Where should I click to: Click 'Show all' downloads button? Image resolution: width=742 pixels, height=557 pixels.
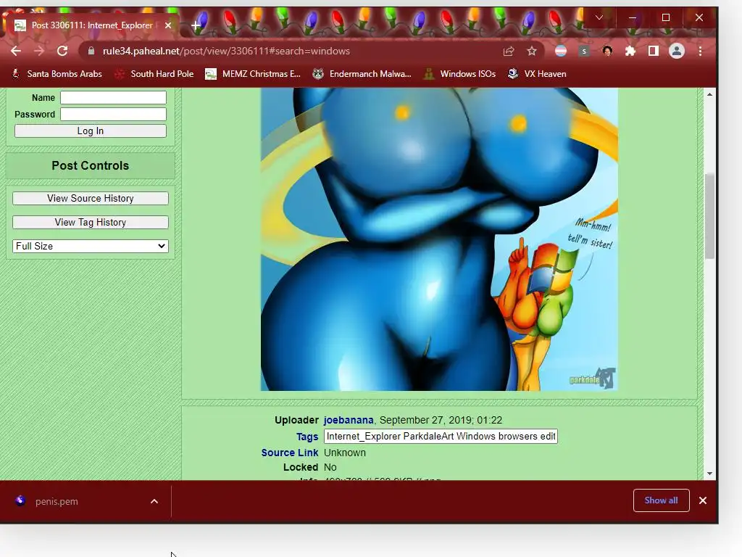[x=661, y=500]
